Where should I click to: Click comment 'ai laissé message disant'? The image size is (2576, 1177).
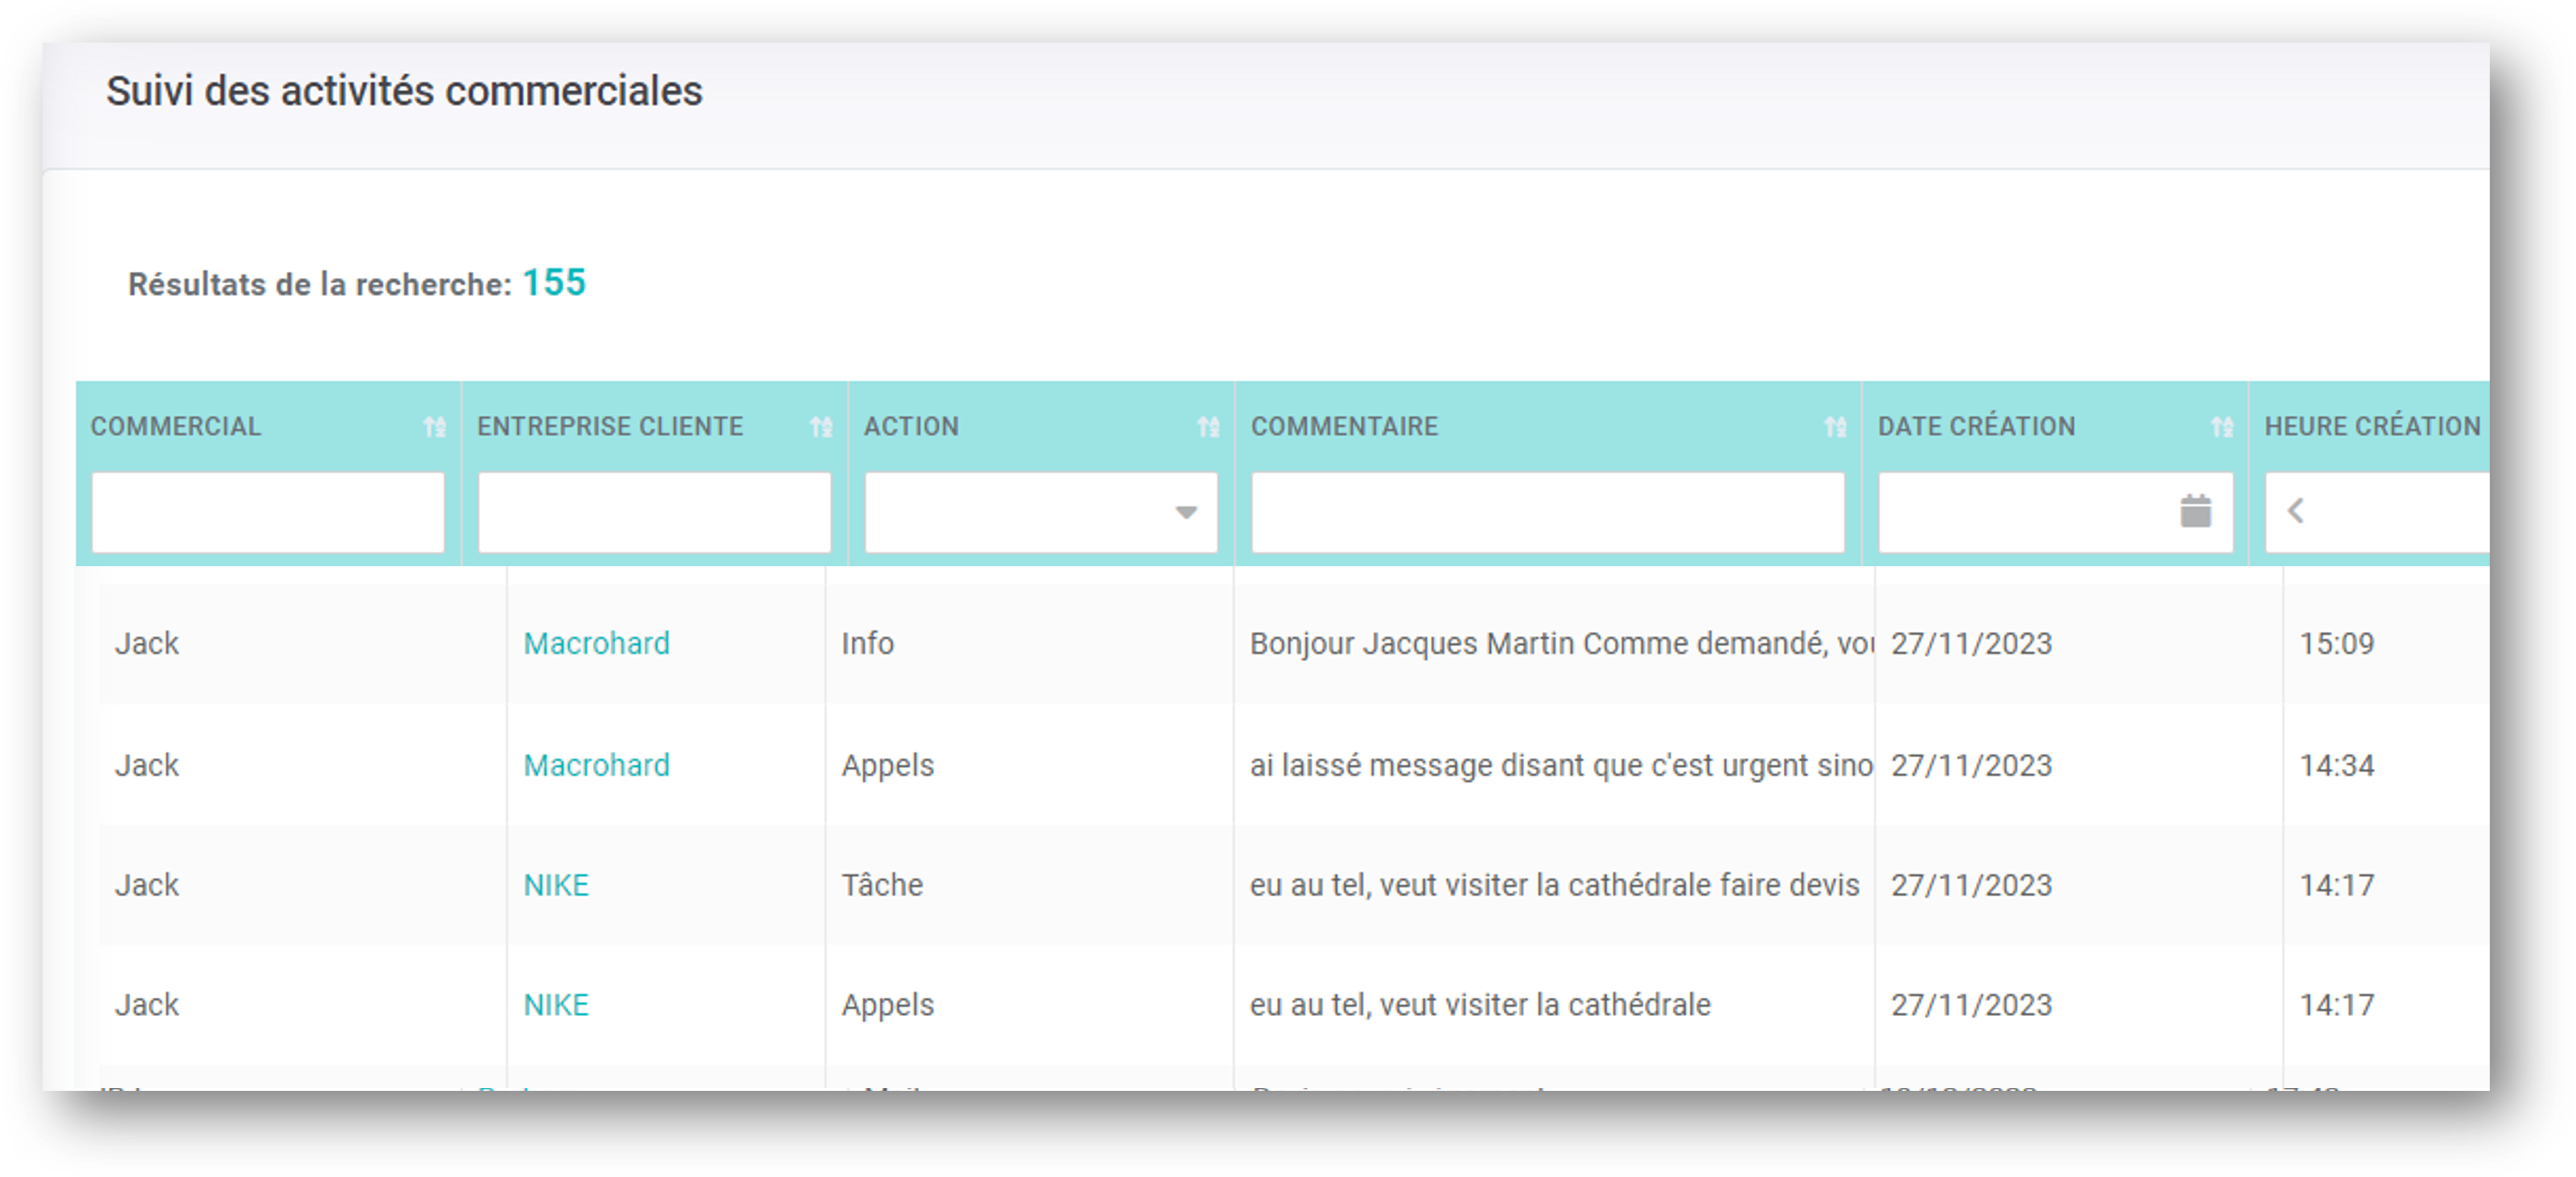coord(1561,766)
